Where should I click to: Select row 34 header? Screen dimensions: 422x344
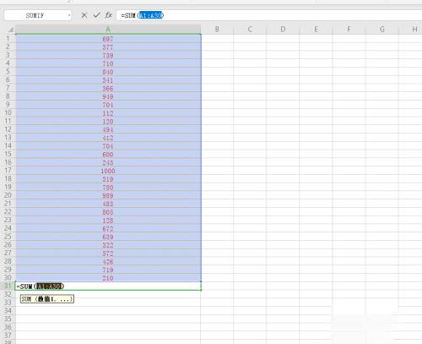pos(8,310)
